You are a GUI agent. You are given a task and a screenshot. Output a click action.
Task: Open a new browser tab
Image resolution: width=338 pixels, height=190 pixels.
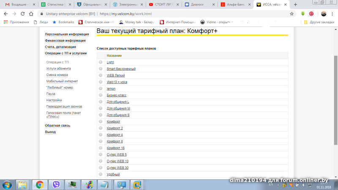pos(295,4)
